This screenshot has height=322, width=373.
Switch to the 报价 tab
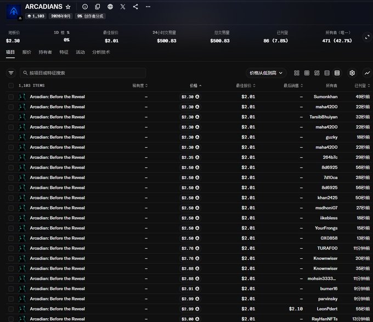click(x=27, y=52)
